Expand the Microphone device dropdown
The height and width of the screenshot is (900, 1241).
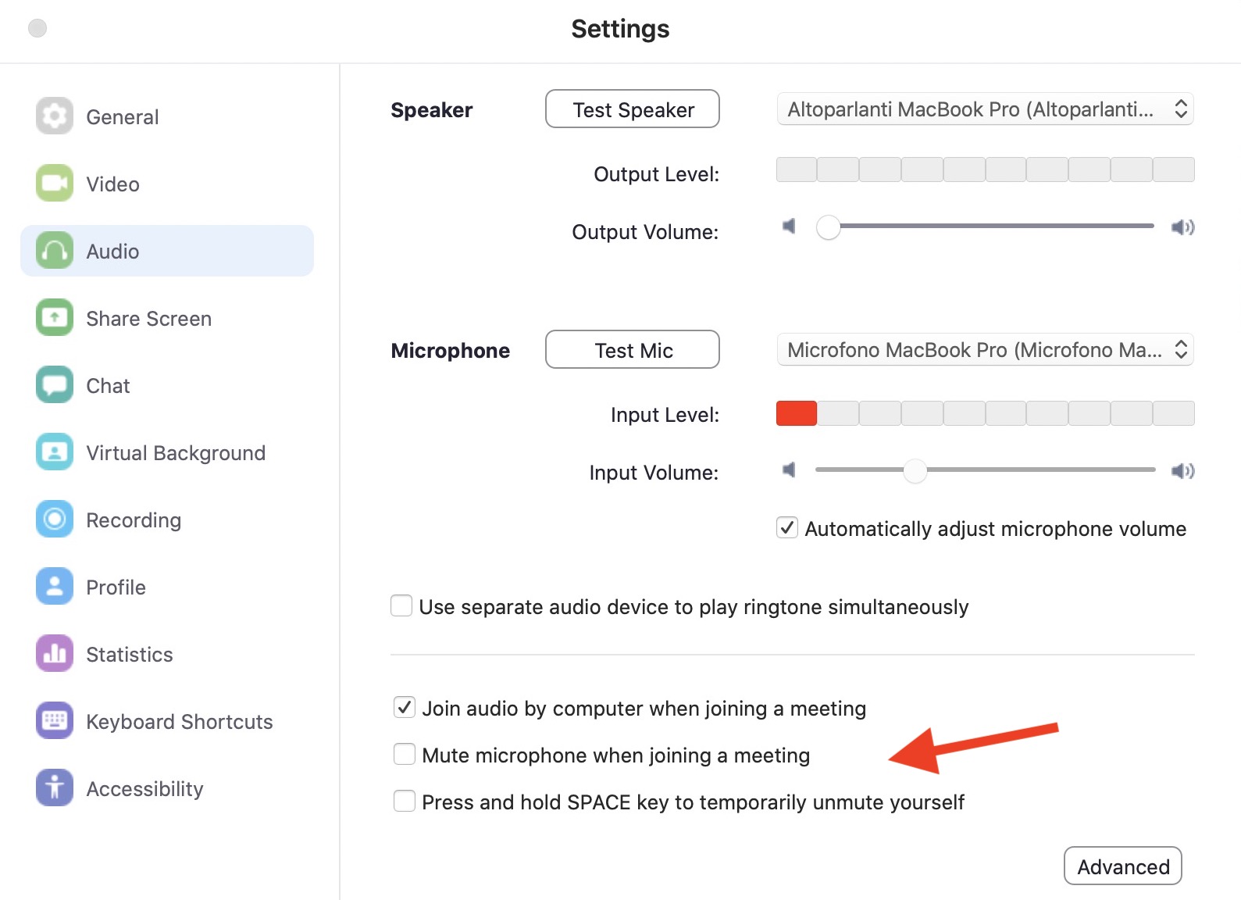[x=985, y=350]
